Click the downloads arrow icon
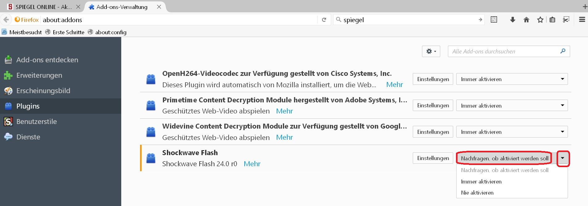 coord(513,20)
